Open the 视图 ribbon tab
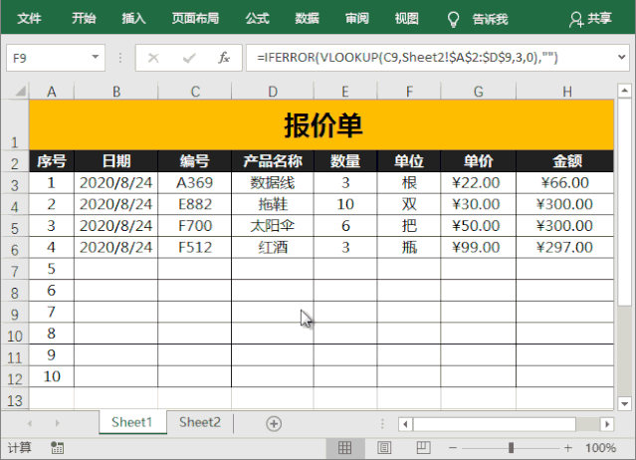Viewport: 636px width, 460px height. click(407, 19)
